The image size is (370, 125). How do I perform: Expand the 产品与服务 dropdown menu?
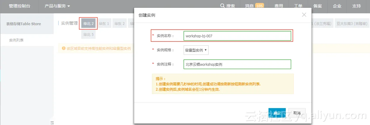(57, 6)
